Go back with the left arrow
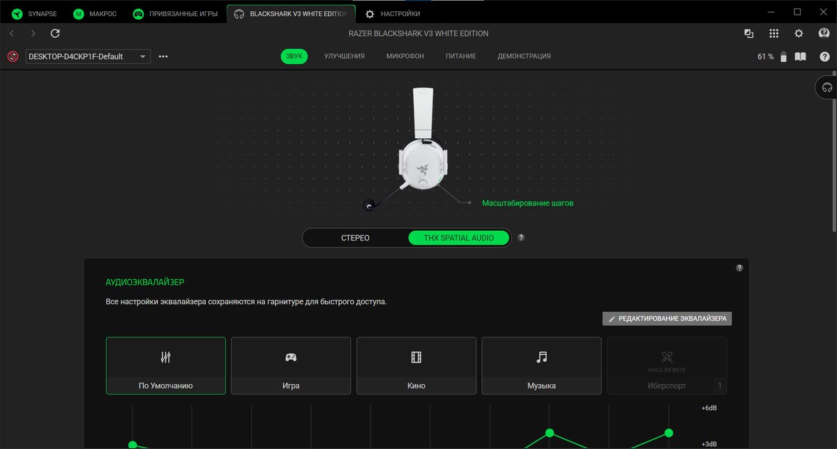The image size is (837, 449). tap(12, 33)
